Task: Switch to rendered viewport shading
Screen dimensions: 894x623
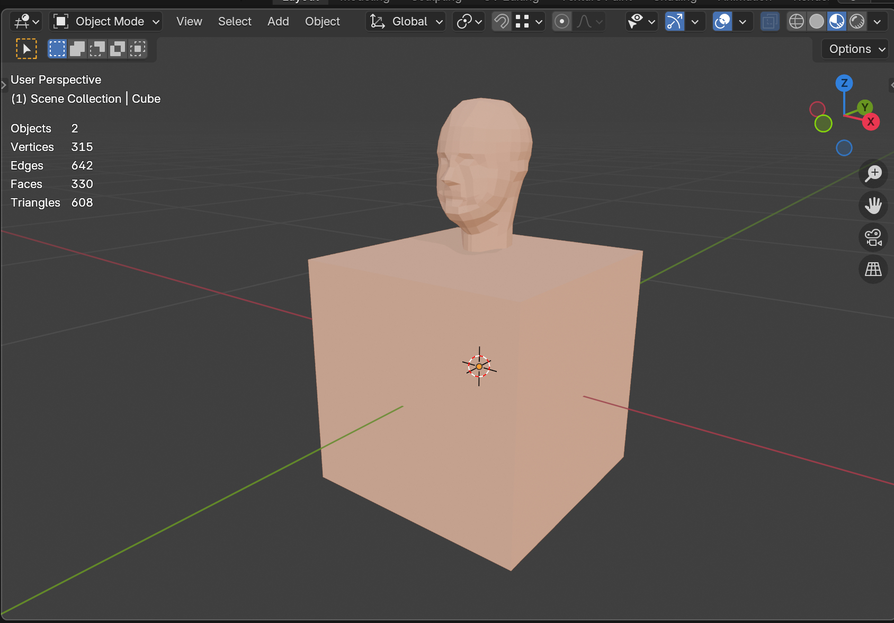Action: [857, 22]
